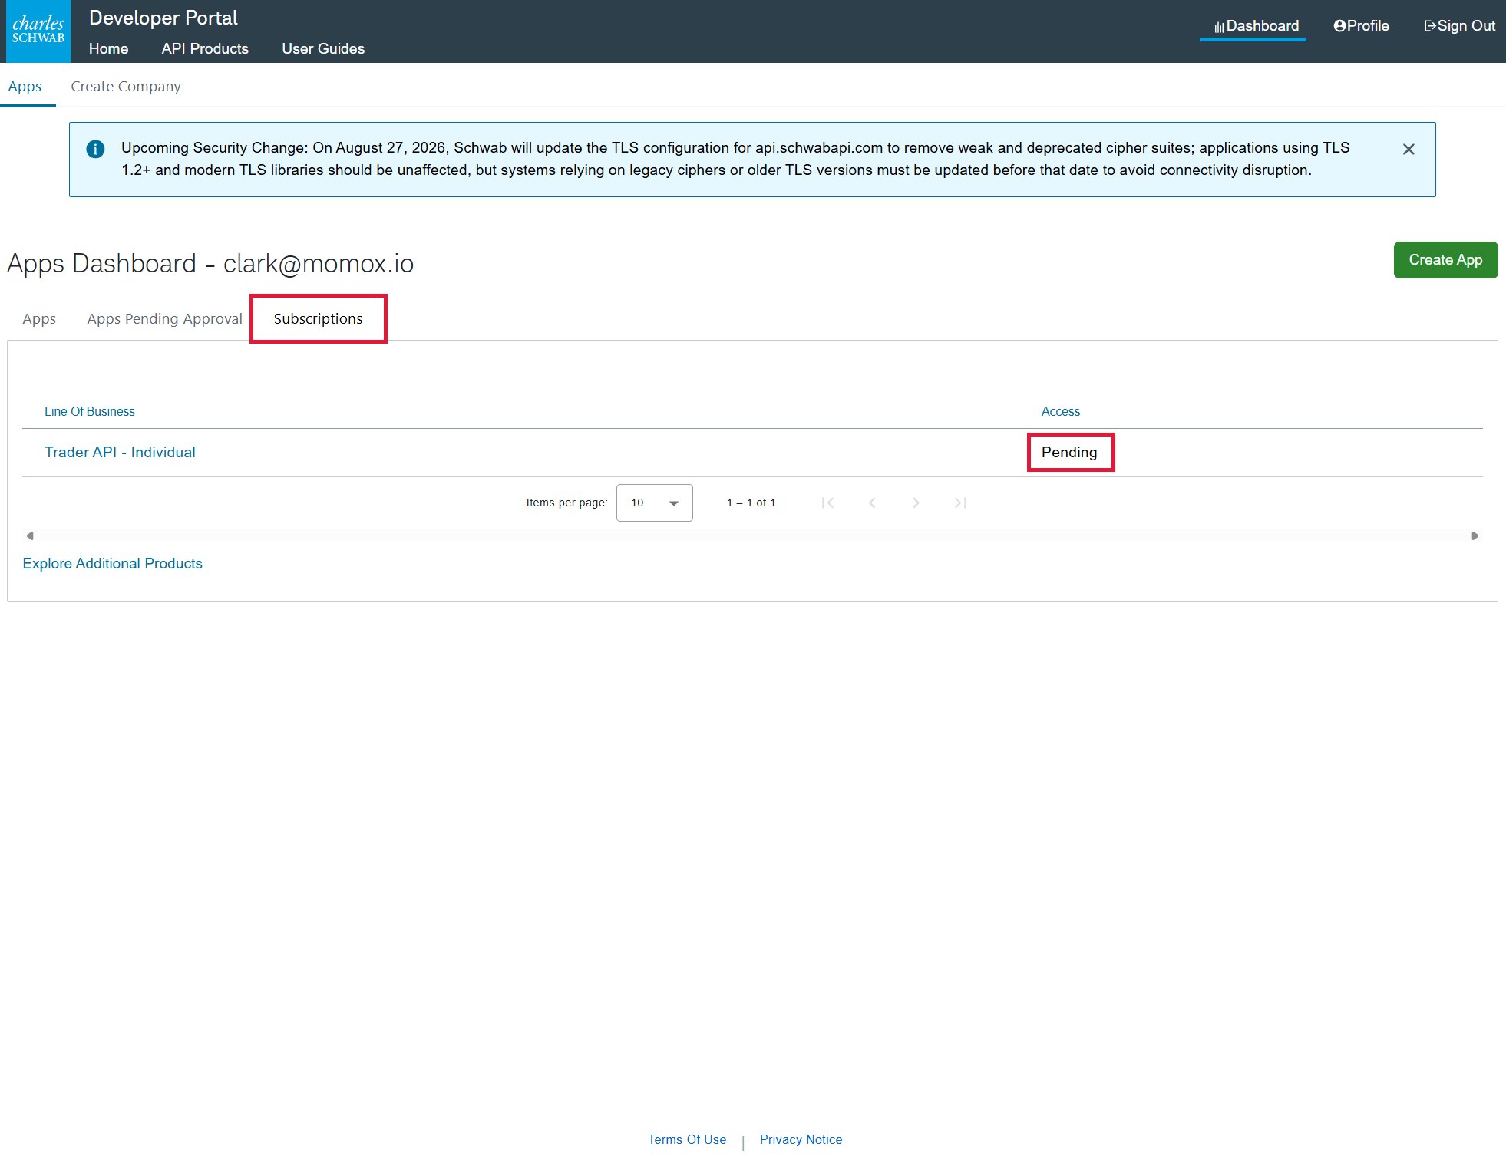Click the Charles Schwab logo
The width and height of the screenshot is (1506, 1160).
pos(38,31)
